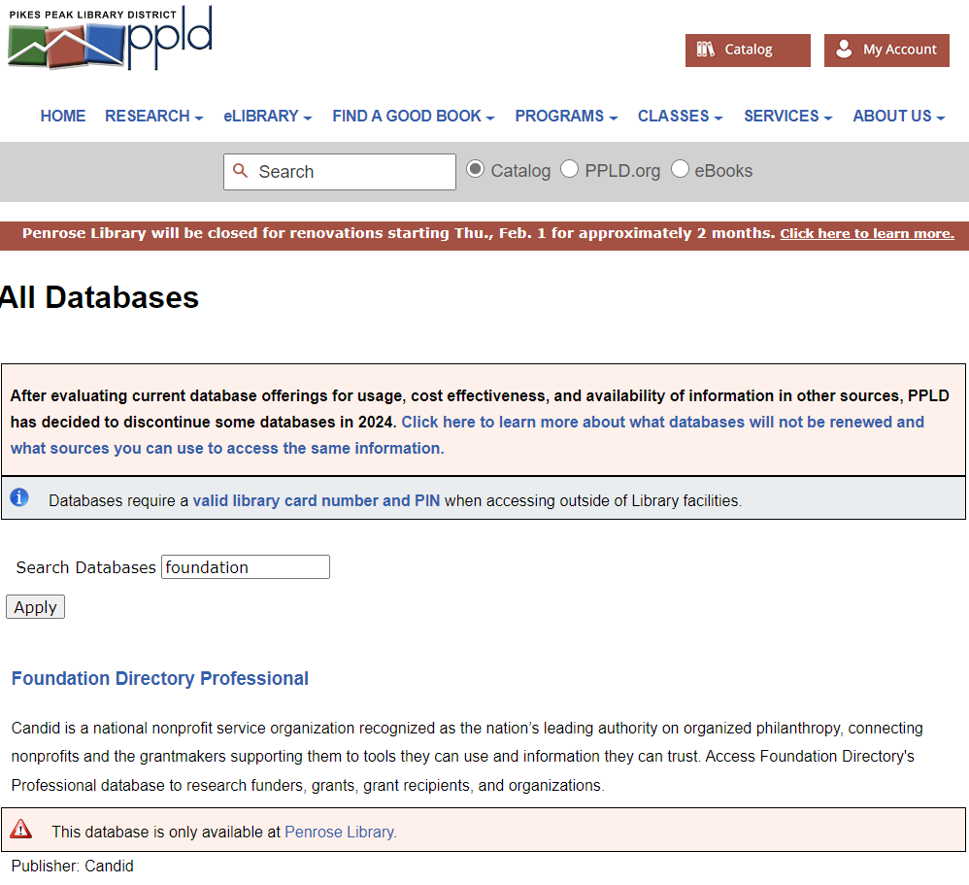
Task: Click the books icon on Catalog button
Action: [706, 50]
